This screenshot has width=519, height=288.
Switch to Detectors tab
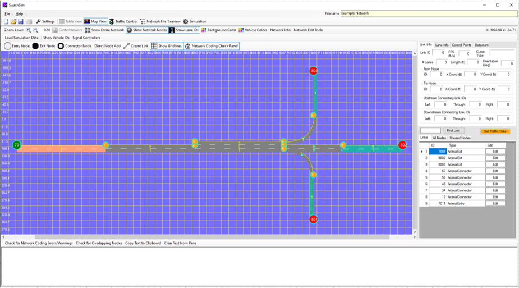[481, 45]
